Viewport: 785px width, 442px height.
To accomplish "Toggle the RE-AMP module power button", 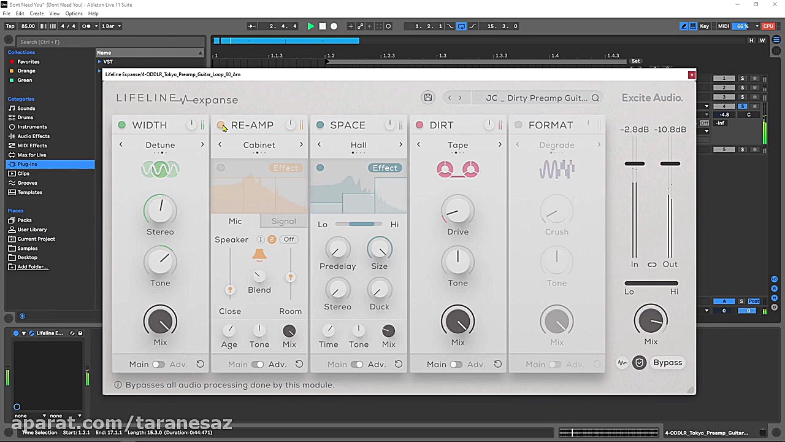I will (x=221, y=125).
